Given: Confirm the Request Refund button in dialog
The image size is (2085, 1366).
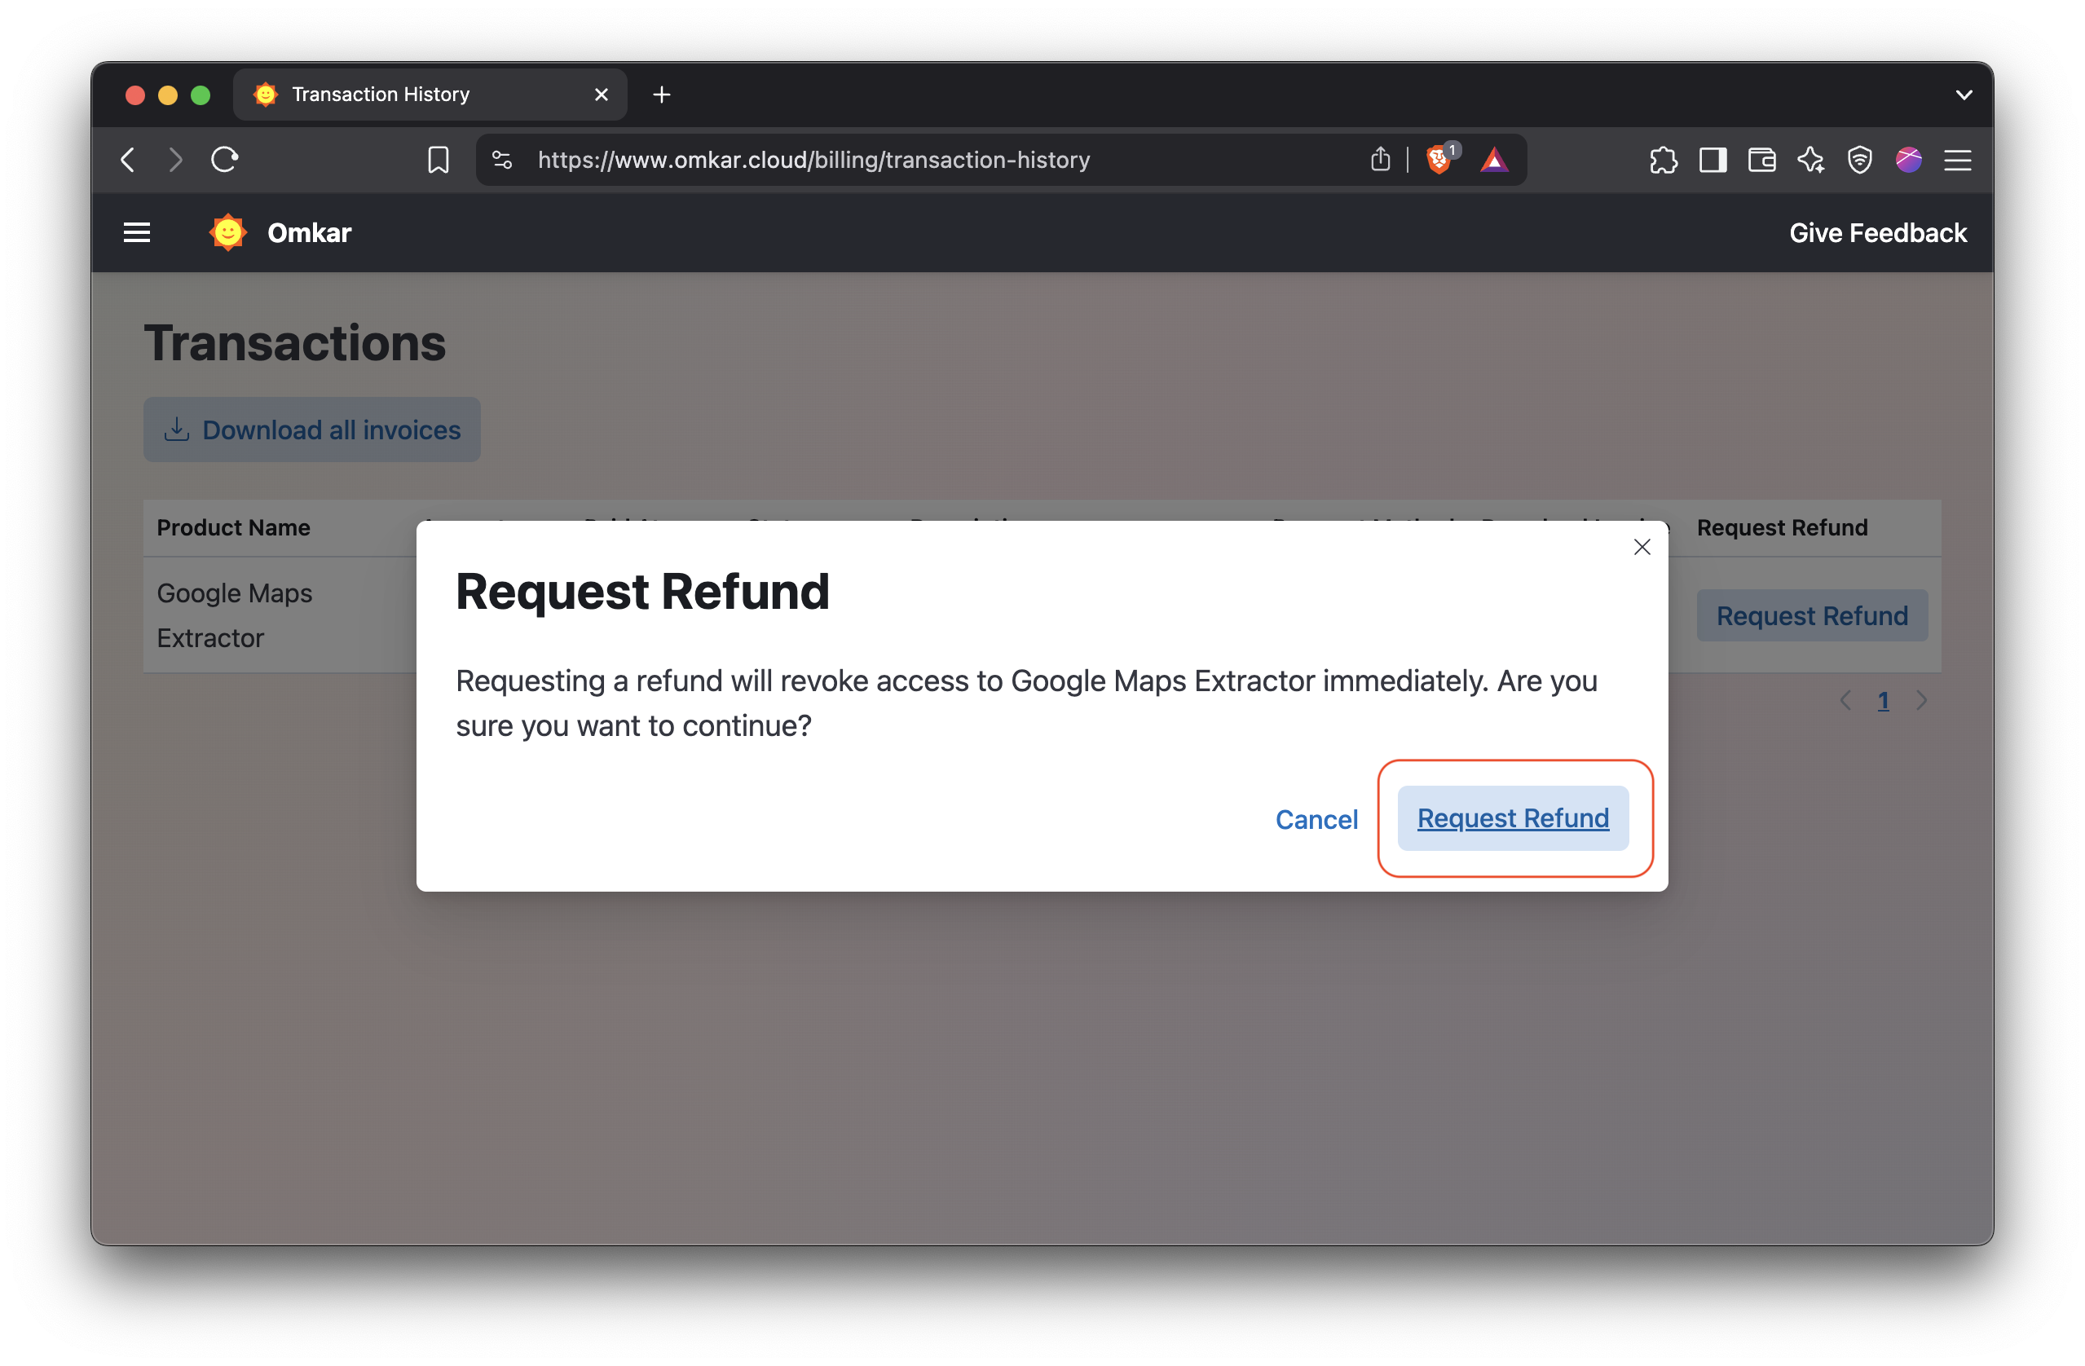Looking at the screenshot, I should (x=1512, y=818).
